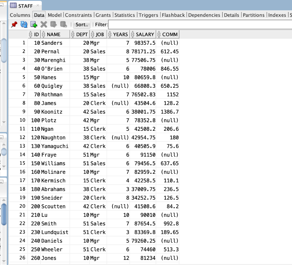Commit pending changes to the database
This screenshot has width=292, height=265.
tap(53, 25)
